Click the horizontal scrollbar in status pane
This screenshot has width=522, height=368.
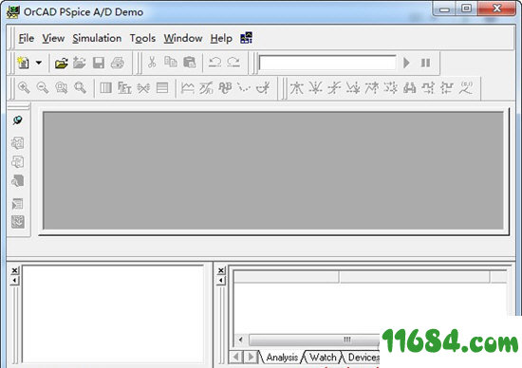(x=308, y=340)
